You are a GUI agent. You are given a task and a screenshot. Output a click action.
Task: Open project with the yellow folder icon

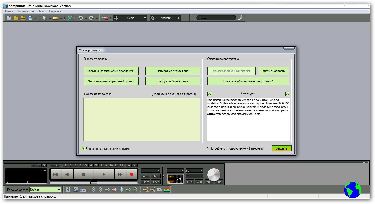point(16,18)
